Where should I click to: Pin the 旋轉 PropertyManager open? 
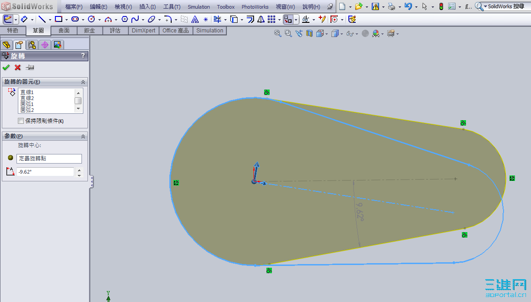30,68
